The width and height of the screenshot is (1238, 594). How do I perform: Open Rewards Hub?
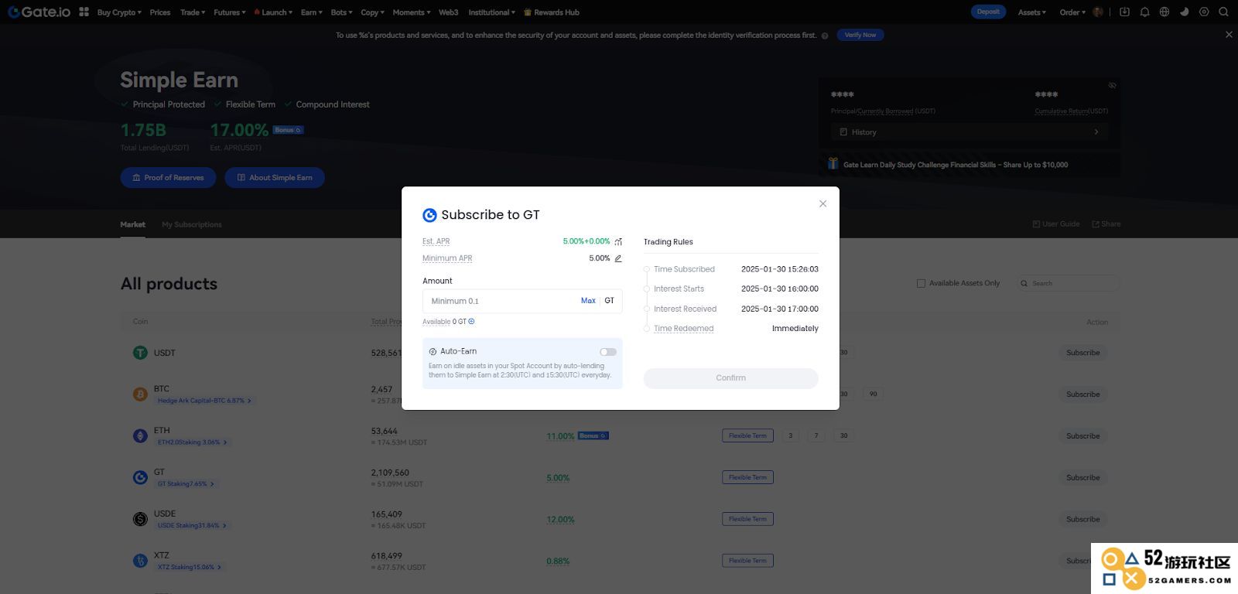click(x=552, y=12)
